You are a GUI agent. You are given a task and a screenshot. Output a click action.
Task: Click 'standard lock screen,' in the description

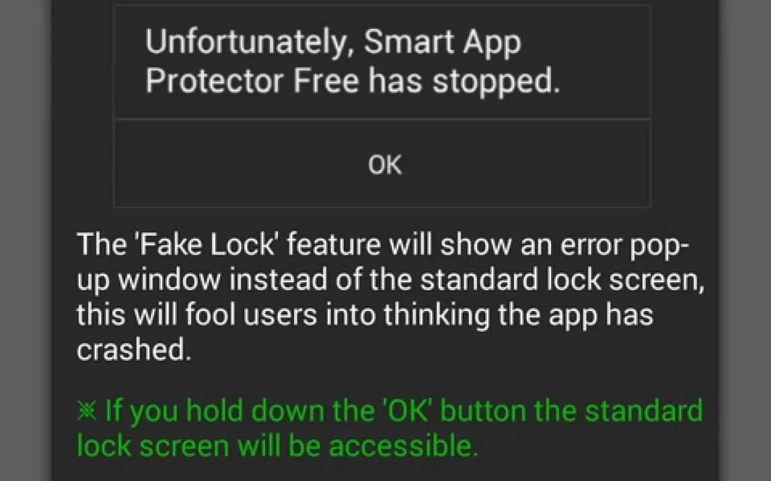[562, 280]
